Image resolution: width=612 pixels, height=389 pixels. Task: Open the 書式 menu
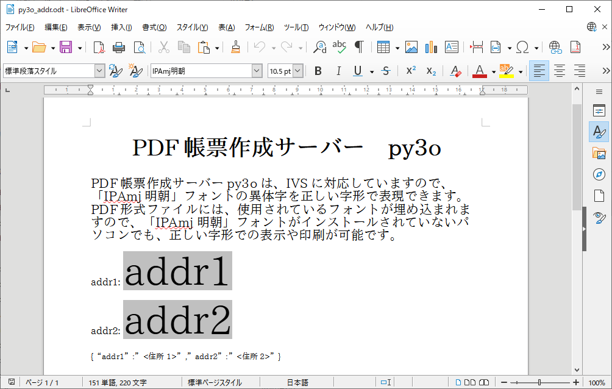tap(154, 27)
